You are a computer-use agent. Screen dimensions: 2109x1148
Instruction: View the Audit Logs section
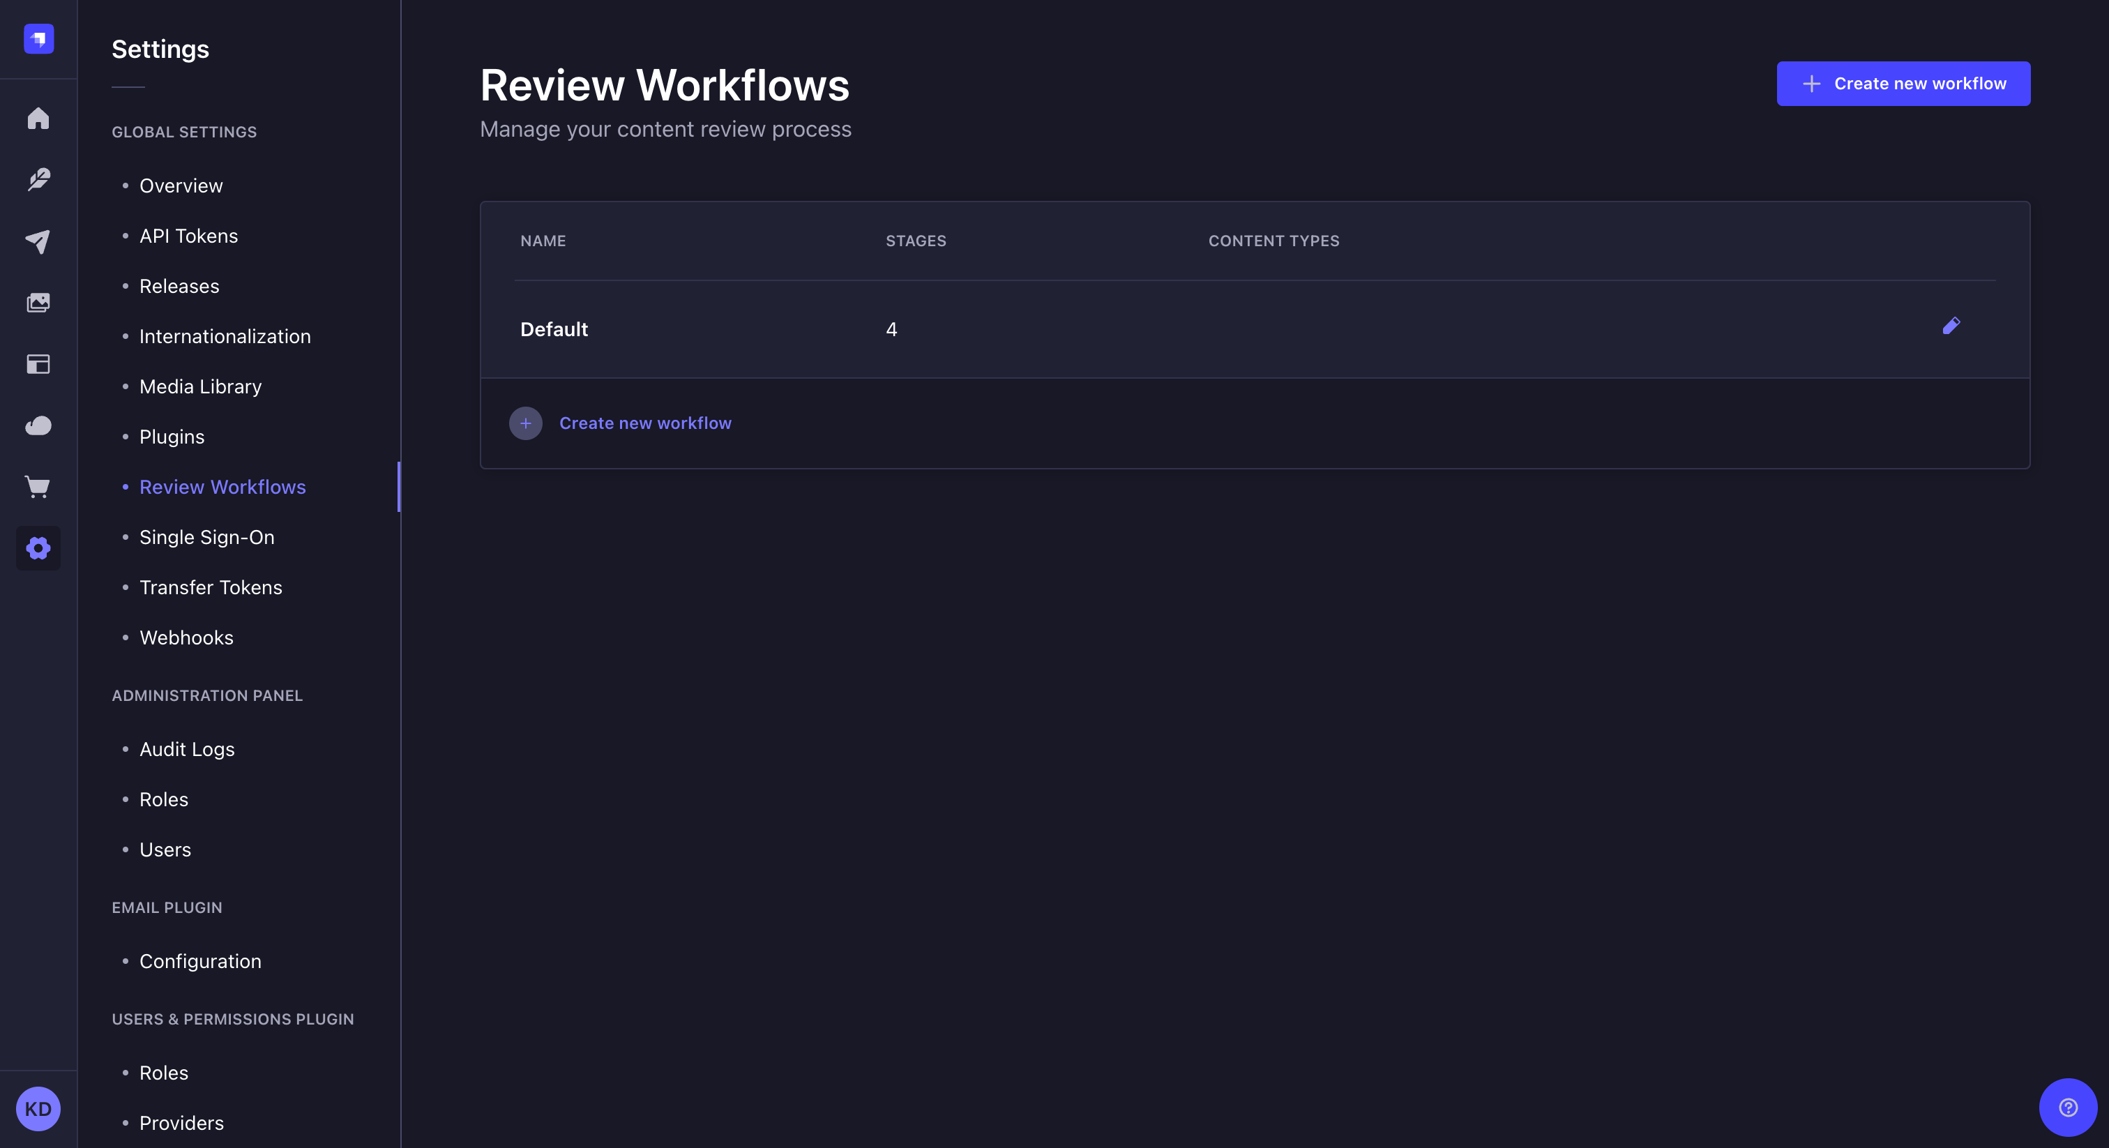click(187, 748)
